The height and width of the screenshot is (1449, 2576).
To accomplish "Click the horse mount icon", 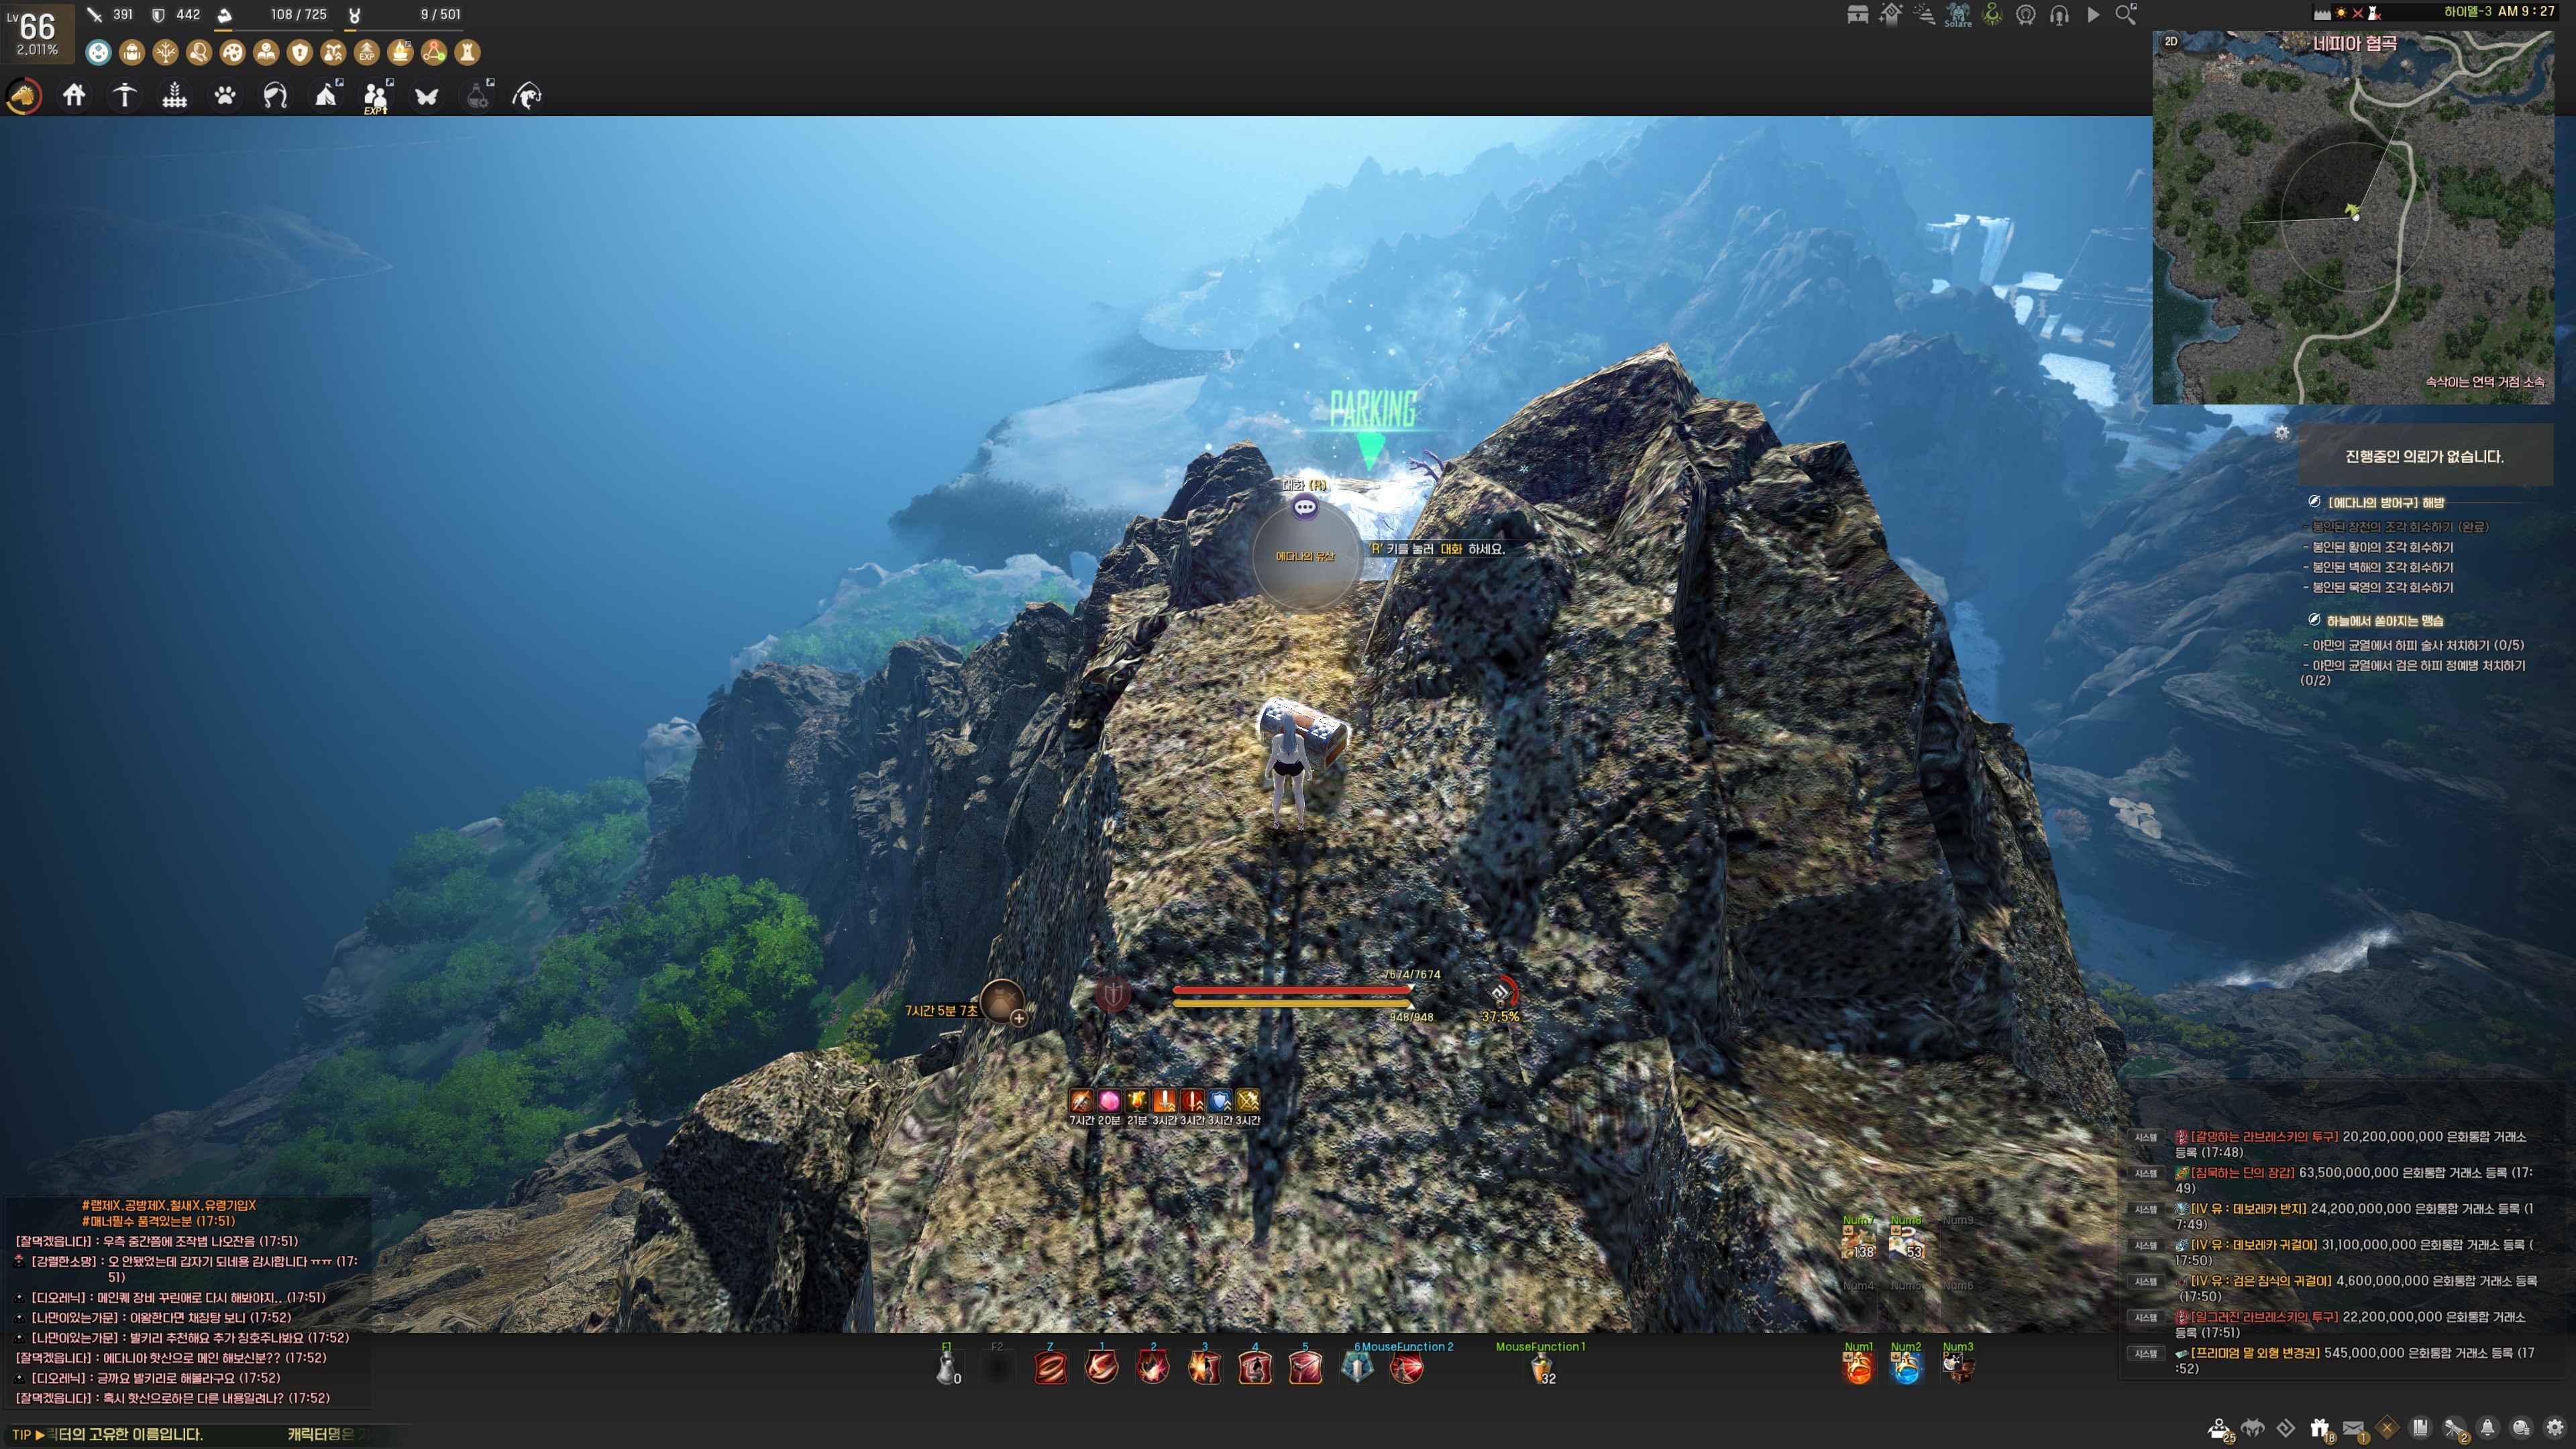I will (x=24, y=96).
